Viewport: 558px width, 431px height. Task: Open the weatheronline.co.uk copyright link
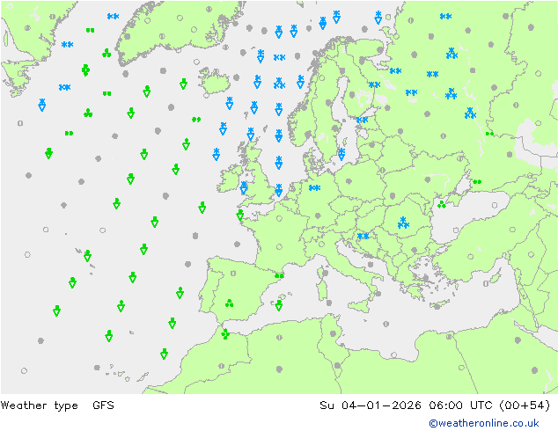pyautogui.click(x=484, y=423)
